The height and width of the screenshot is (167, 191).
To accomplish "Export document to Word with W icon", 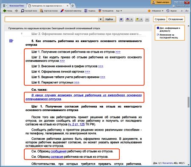I will pos(121,19).
